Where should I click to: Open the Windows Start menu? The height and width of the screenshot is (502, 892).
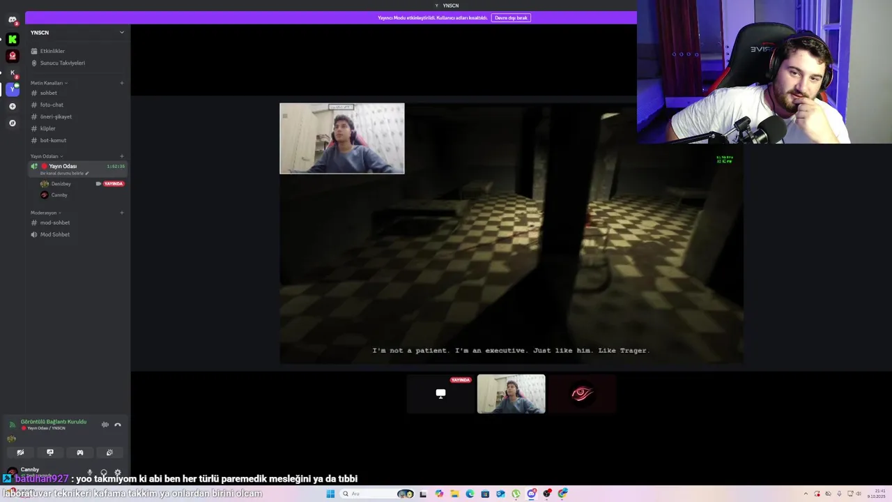click(330, 494)
